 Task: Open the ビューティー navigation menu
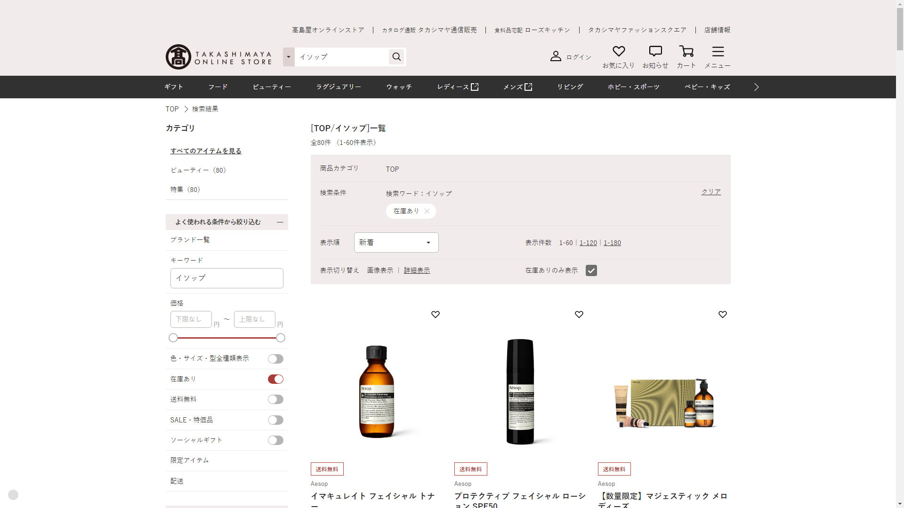pyautogui.click(x=272, y=87)
